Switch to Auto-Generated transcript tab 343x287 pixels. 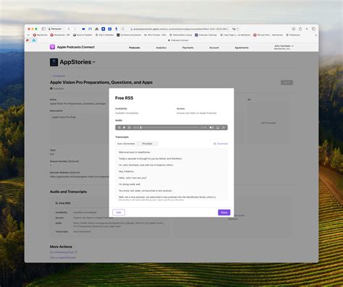click(x=126, y=144)
